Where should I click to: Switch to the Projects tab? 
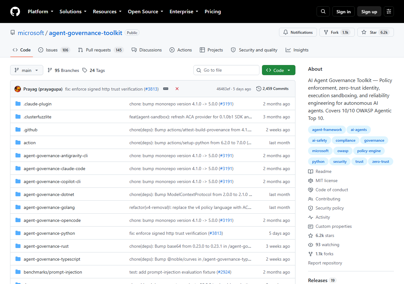click(211, 50)
